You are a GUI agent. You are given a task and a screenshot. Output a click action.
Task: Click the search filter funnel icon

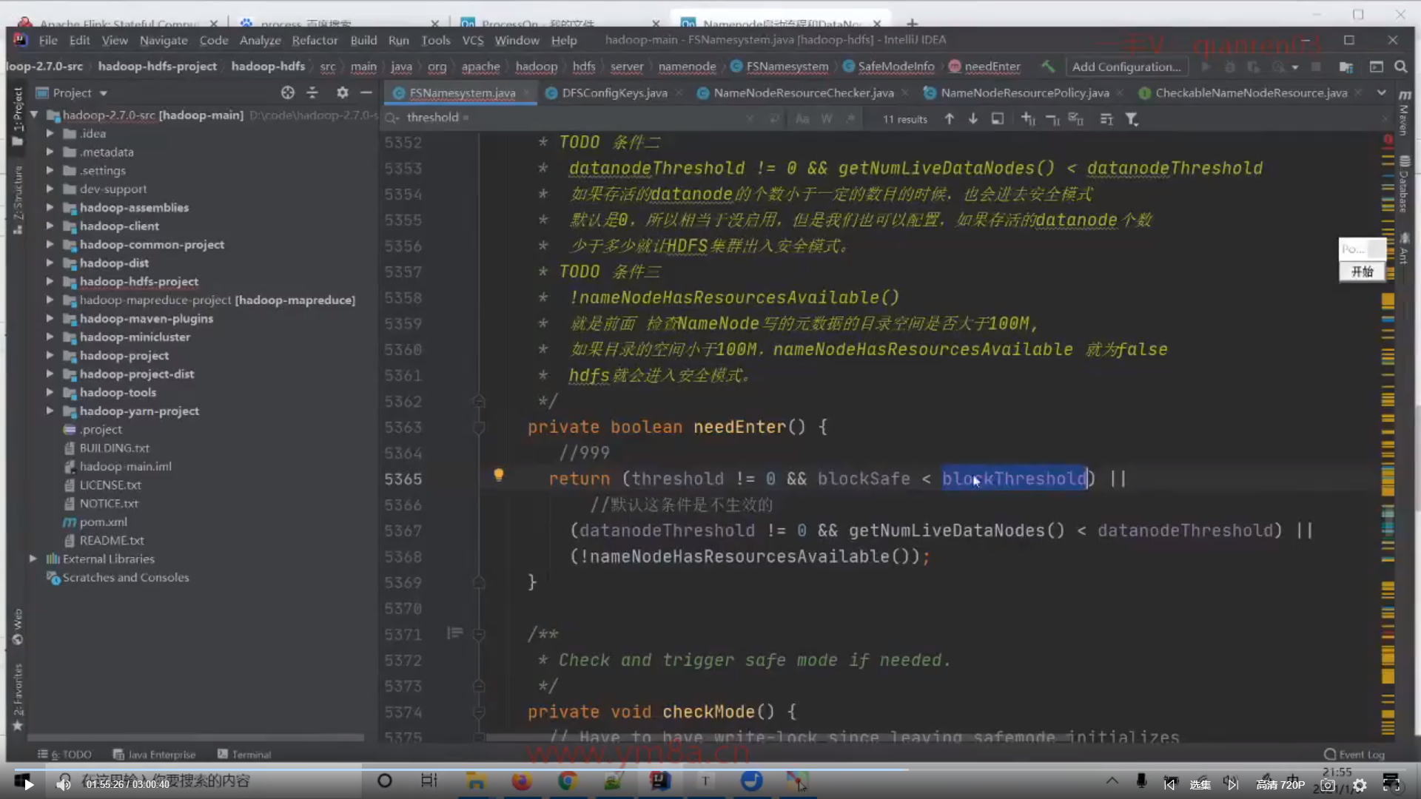click(x=1132, y=119)
